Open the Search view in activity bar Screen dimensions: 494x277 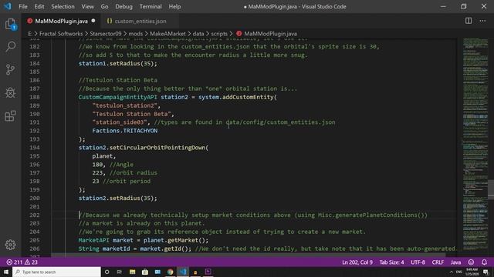10,46
